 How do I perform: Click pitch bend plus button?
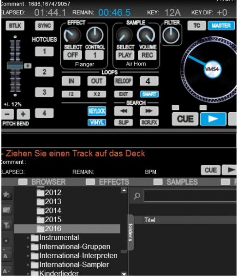23,114
